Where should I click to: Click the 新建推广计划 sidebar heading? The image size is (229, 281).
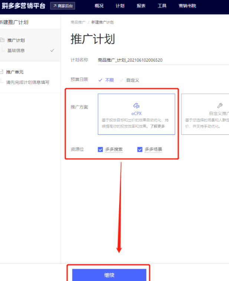click(x=14, y=22)
